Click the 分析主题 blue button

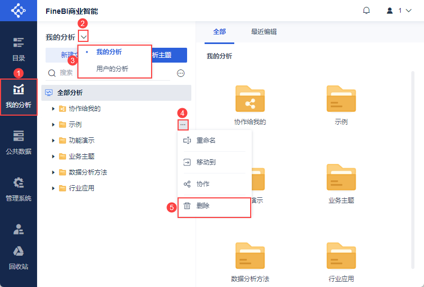point(169,55)
